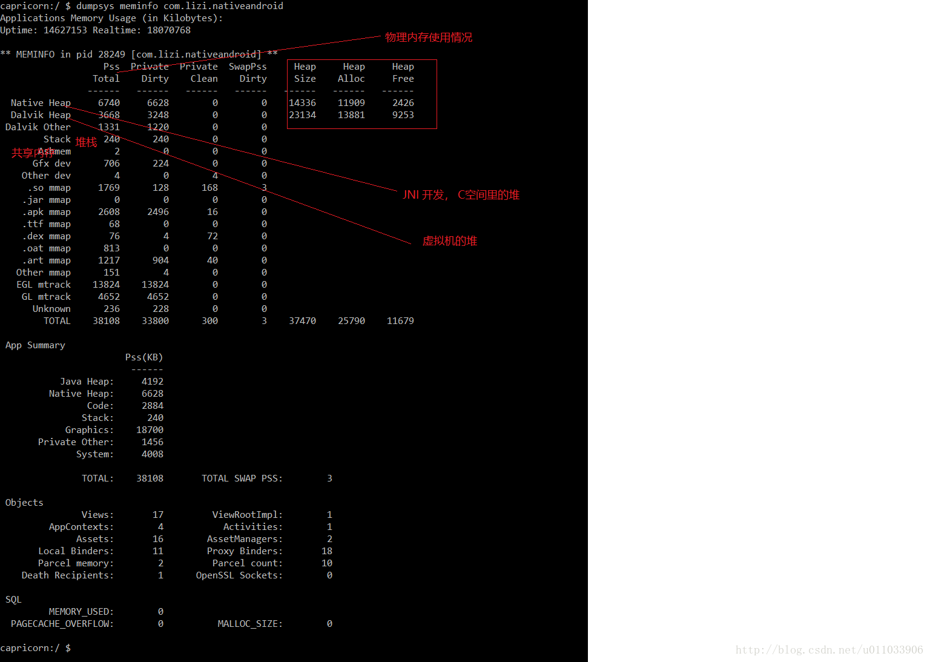Image resolution: width=930 pixels, height=662 pixels.
Task: Click the Uptime value 14627153
Action: point(65,30)
